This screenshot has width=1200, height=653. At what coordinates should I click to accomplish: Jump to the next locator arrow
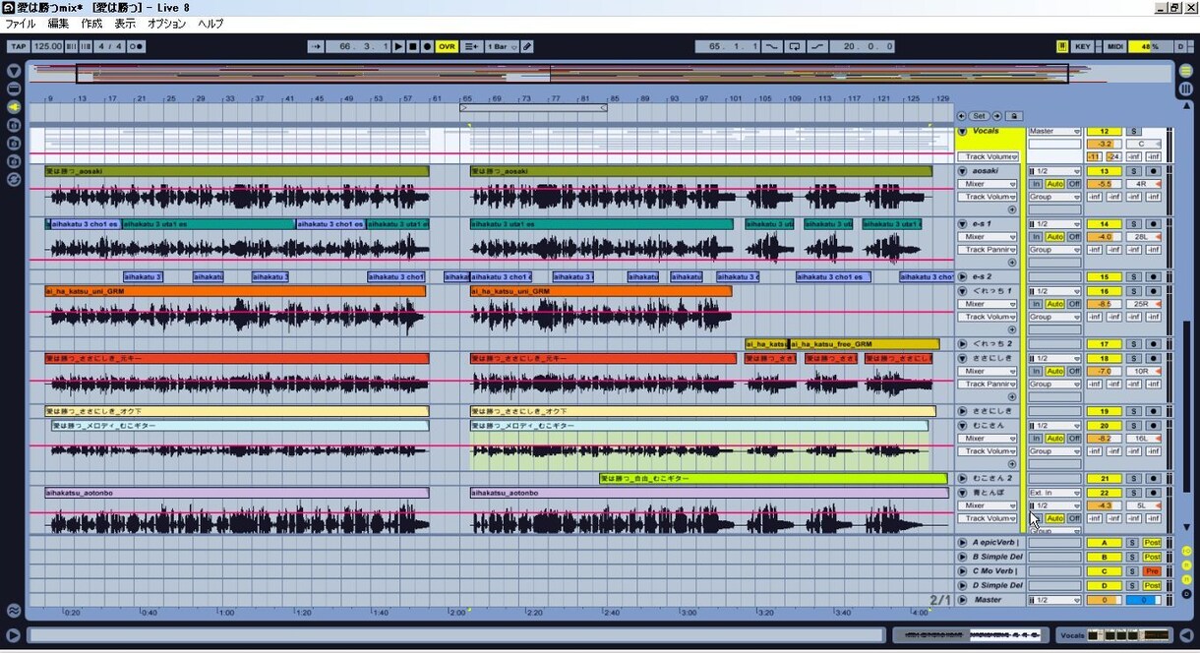click(996, 116)
